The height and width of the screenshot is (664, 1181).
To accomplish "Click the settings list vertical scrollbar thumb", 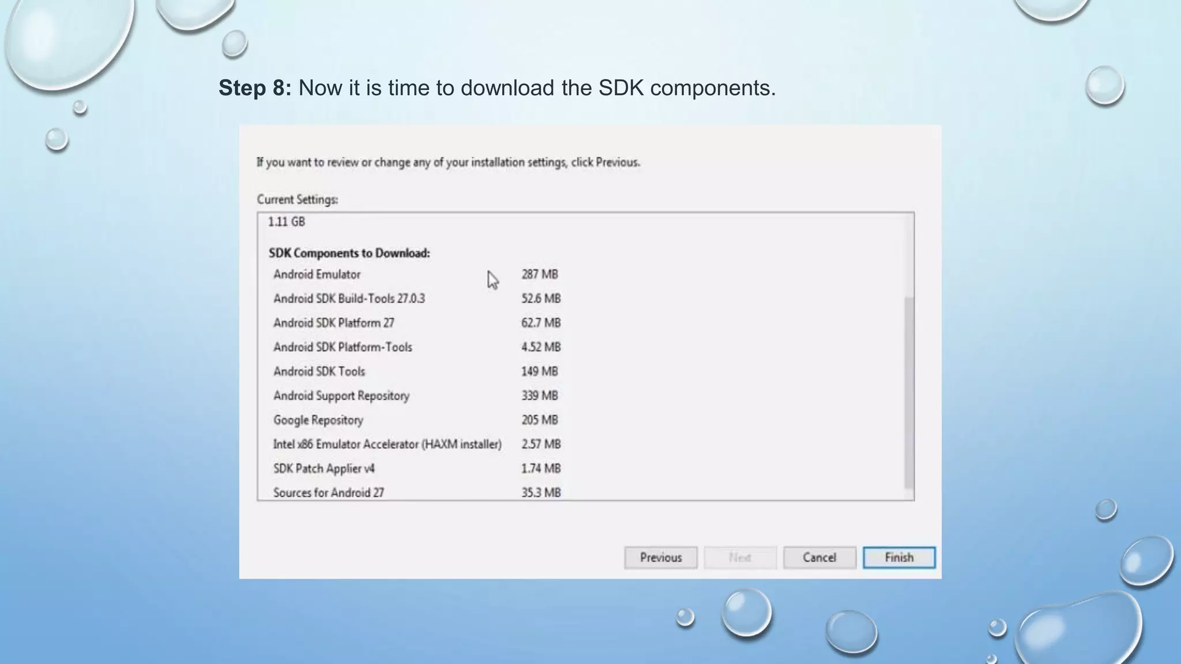I will point(909,393).
